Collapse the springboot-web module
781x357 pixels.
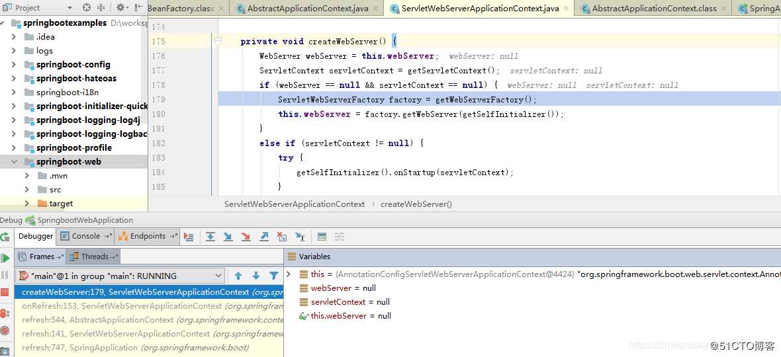point(14,162)
